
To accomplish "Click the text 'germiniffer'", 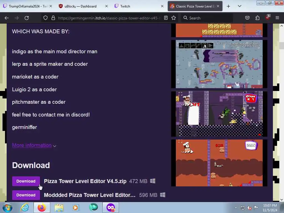I will pos(24,127).
